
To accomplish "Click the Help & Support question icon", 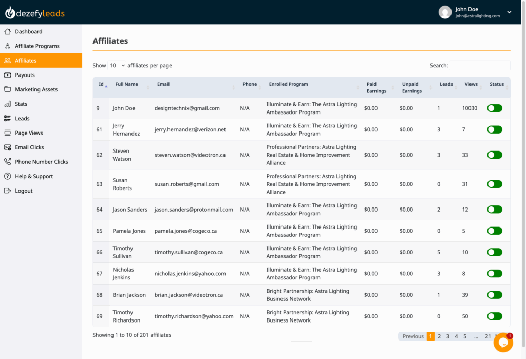I will point(7,176).
